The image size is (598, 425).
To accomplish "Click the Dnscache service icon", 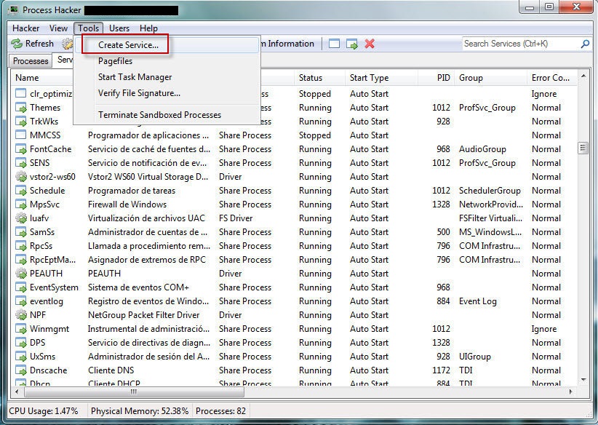I will pos(20,370).
